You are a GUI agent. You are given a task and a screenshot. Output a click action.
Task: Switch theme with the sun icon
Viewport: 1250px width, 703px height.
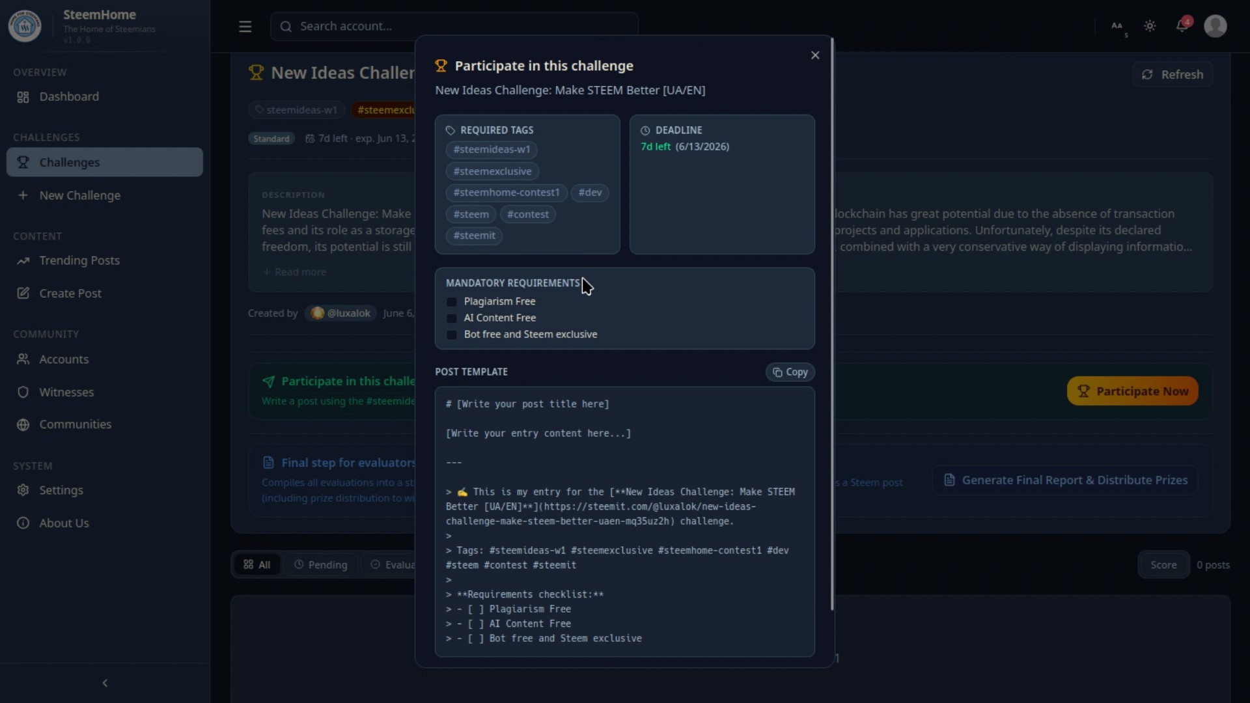[x=1150, y=26]
